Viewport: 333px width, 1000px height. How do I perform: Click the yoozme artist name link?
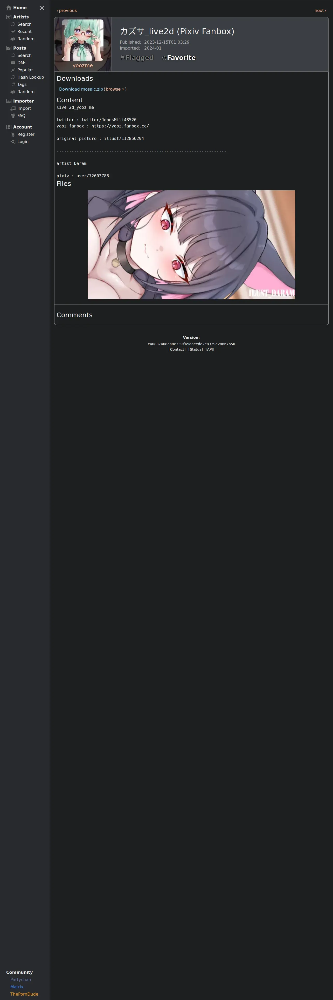point(82,66)
